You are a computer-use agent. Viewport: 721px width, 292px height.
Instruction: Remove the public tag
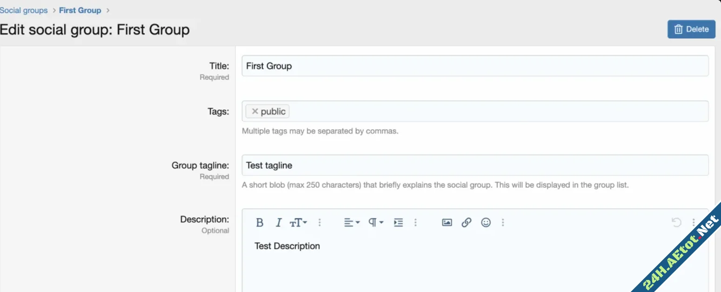[254, 111]
